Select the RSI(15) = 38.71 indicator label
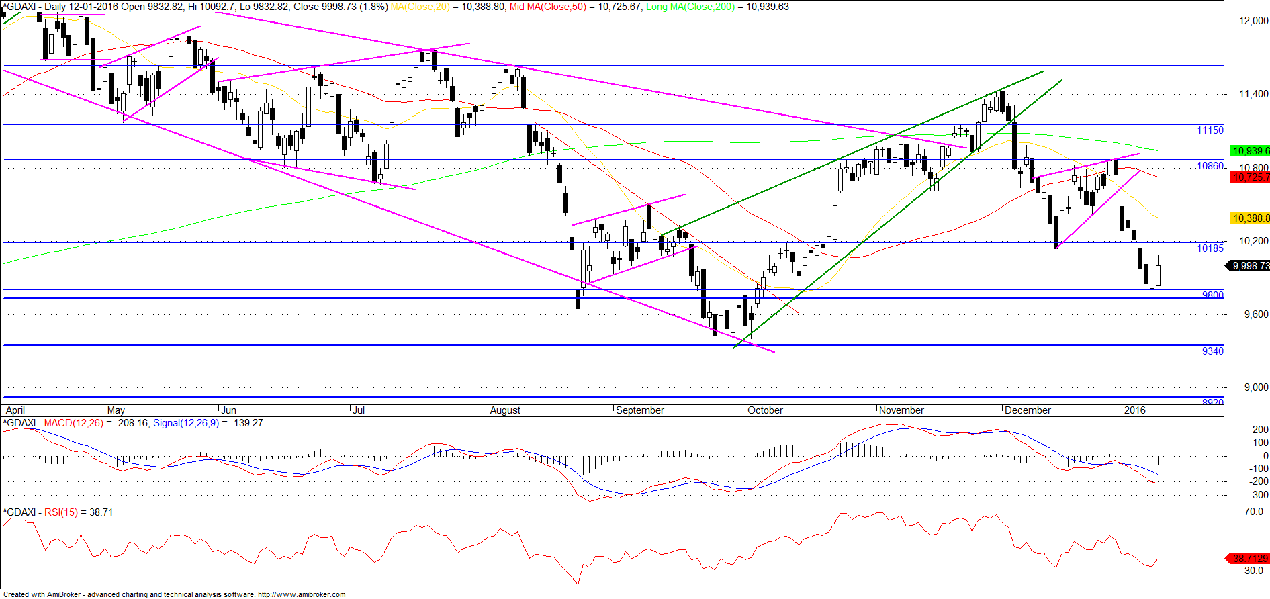 (x=79, y=512)
